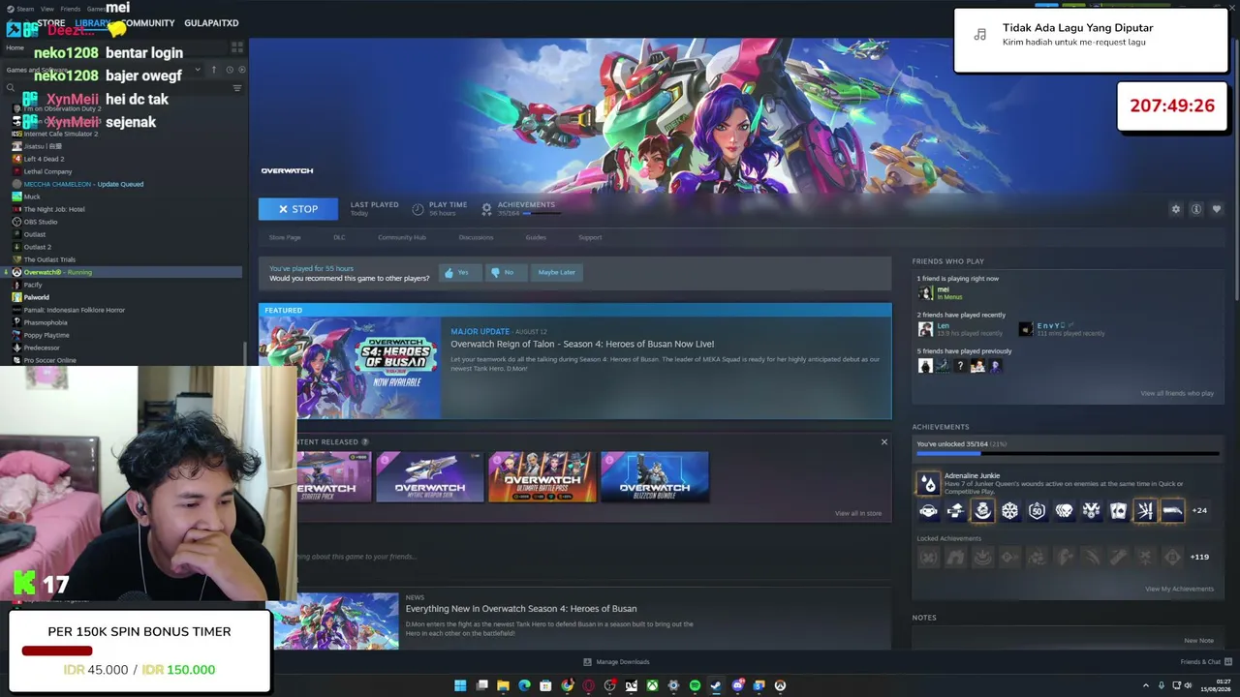
Task: Open the Friends menu
Action: click(x=70, y=9)
